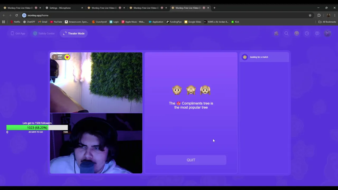
Task: Open the profile avatar in the Monkey header
Action: pos(327,33)
